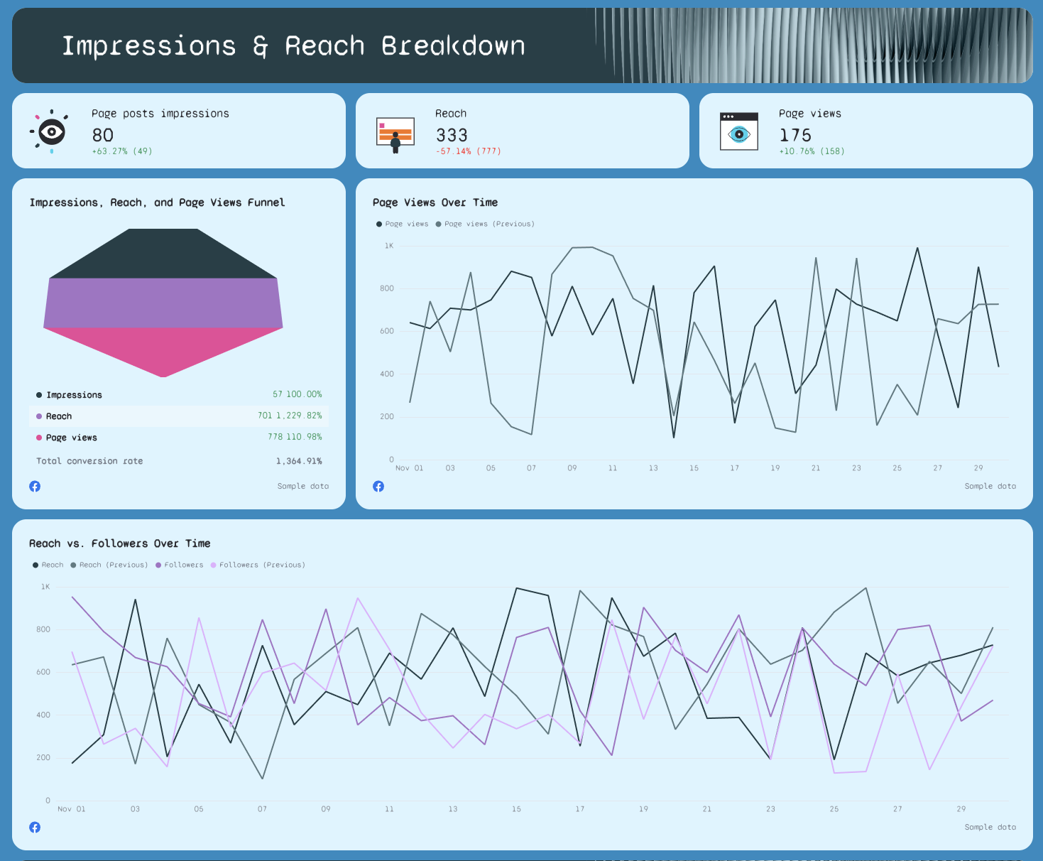This screenshot has height=861, width=1043.
Task: Expand the Impressions row in the funnel table
Action: click(x=179, y=394)
